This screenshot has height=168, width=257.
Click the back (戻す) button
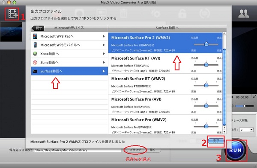click(38, 28)
